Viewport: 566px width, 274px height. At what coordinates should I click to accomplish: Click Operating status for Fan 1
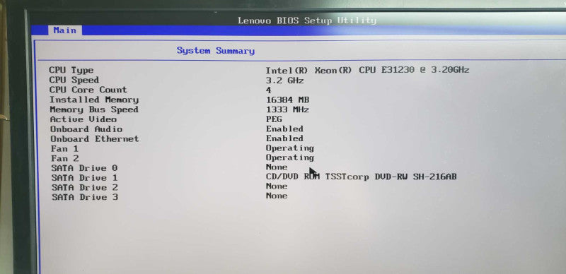point(290,148)
